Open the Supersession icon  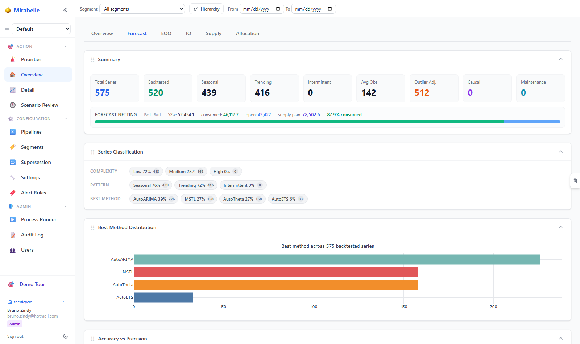coord(13,162)
